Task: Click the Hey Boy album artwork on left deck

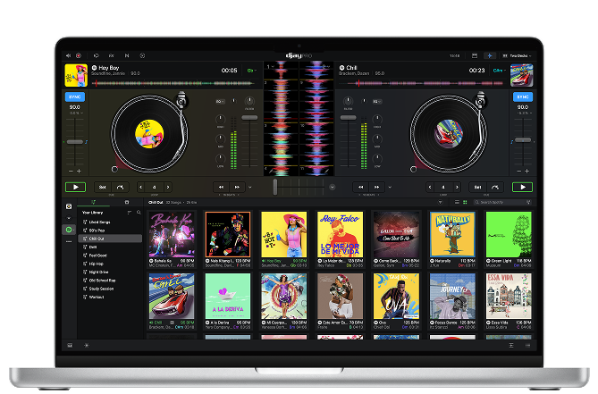Action: [76, 75]
